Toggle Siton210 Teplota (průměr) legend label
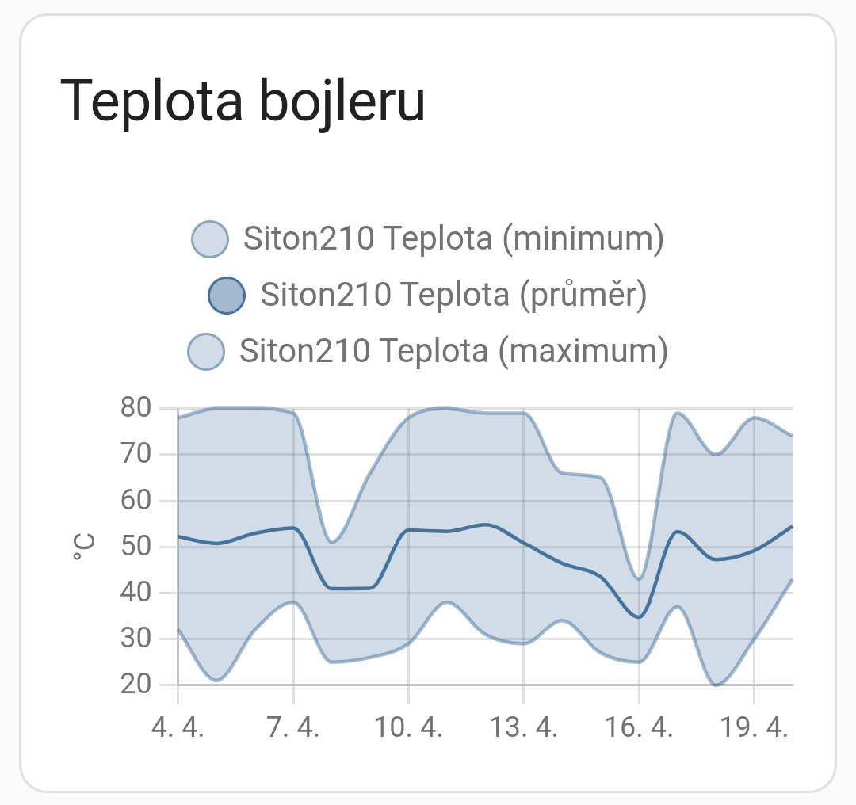Screen dimensions: 856x805 pyautogui.click(x=453, y=296)
